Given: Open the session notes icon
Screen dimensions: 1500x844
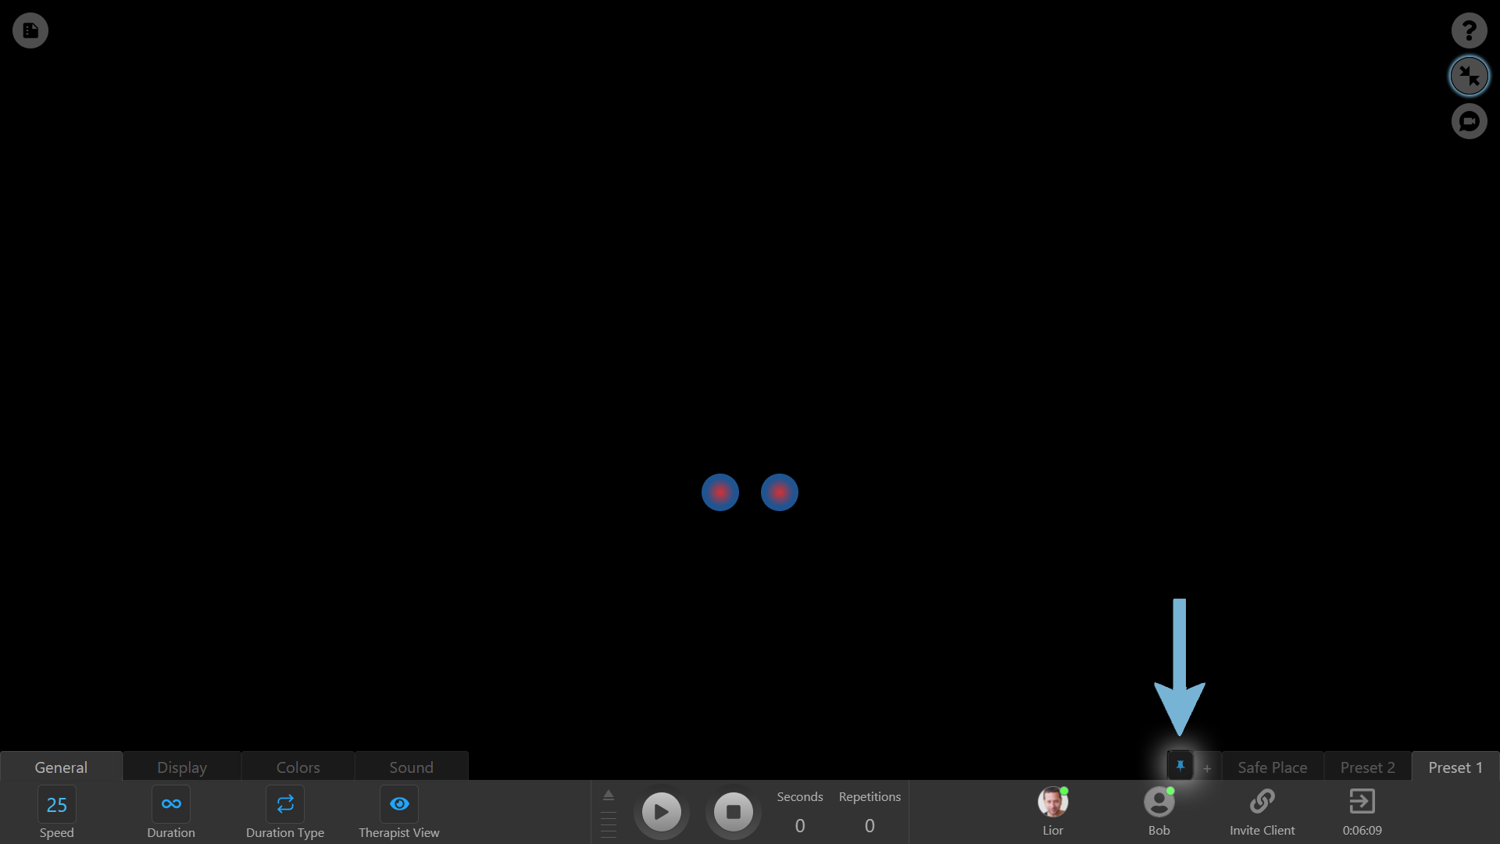Looking at the screenshot, I should click(30, 30).
